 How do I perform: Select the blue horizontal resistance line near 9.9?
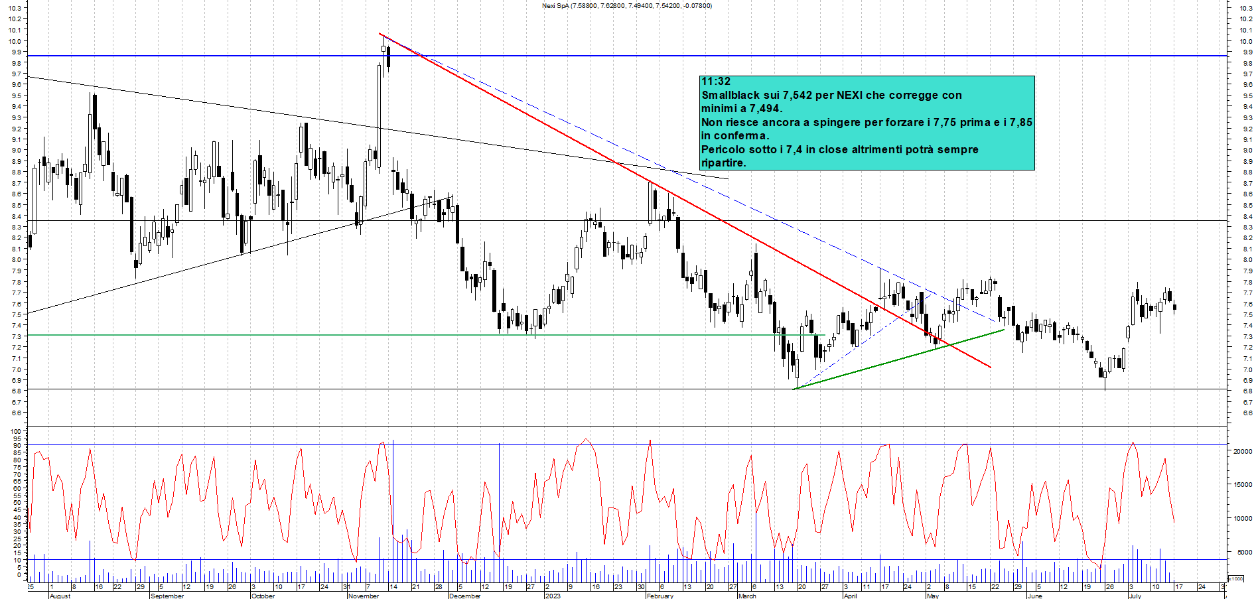pos(627,56)
